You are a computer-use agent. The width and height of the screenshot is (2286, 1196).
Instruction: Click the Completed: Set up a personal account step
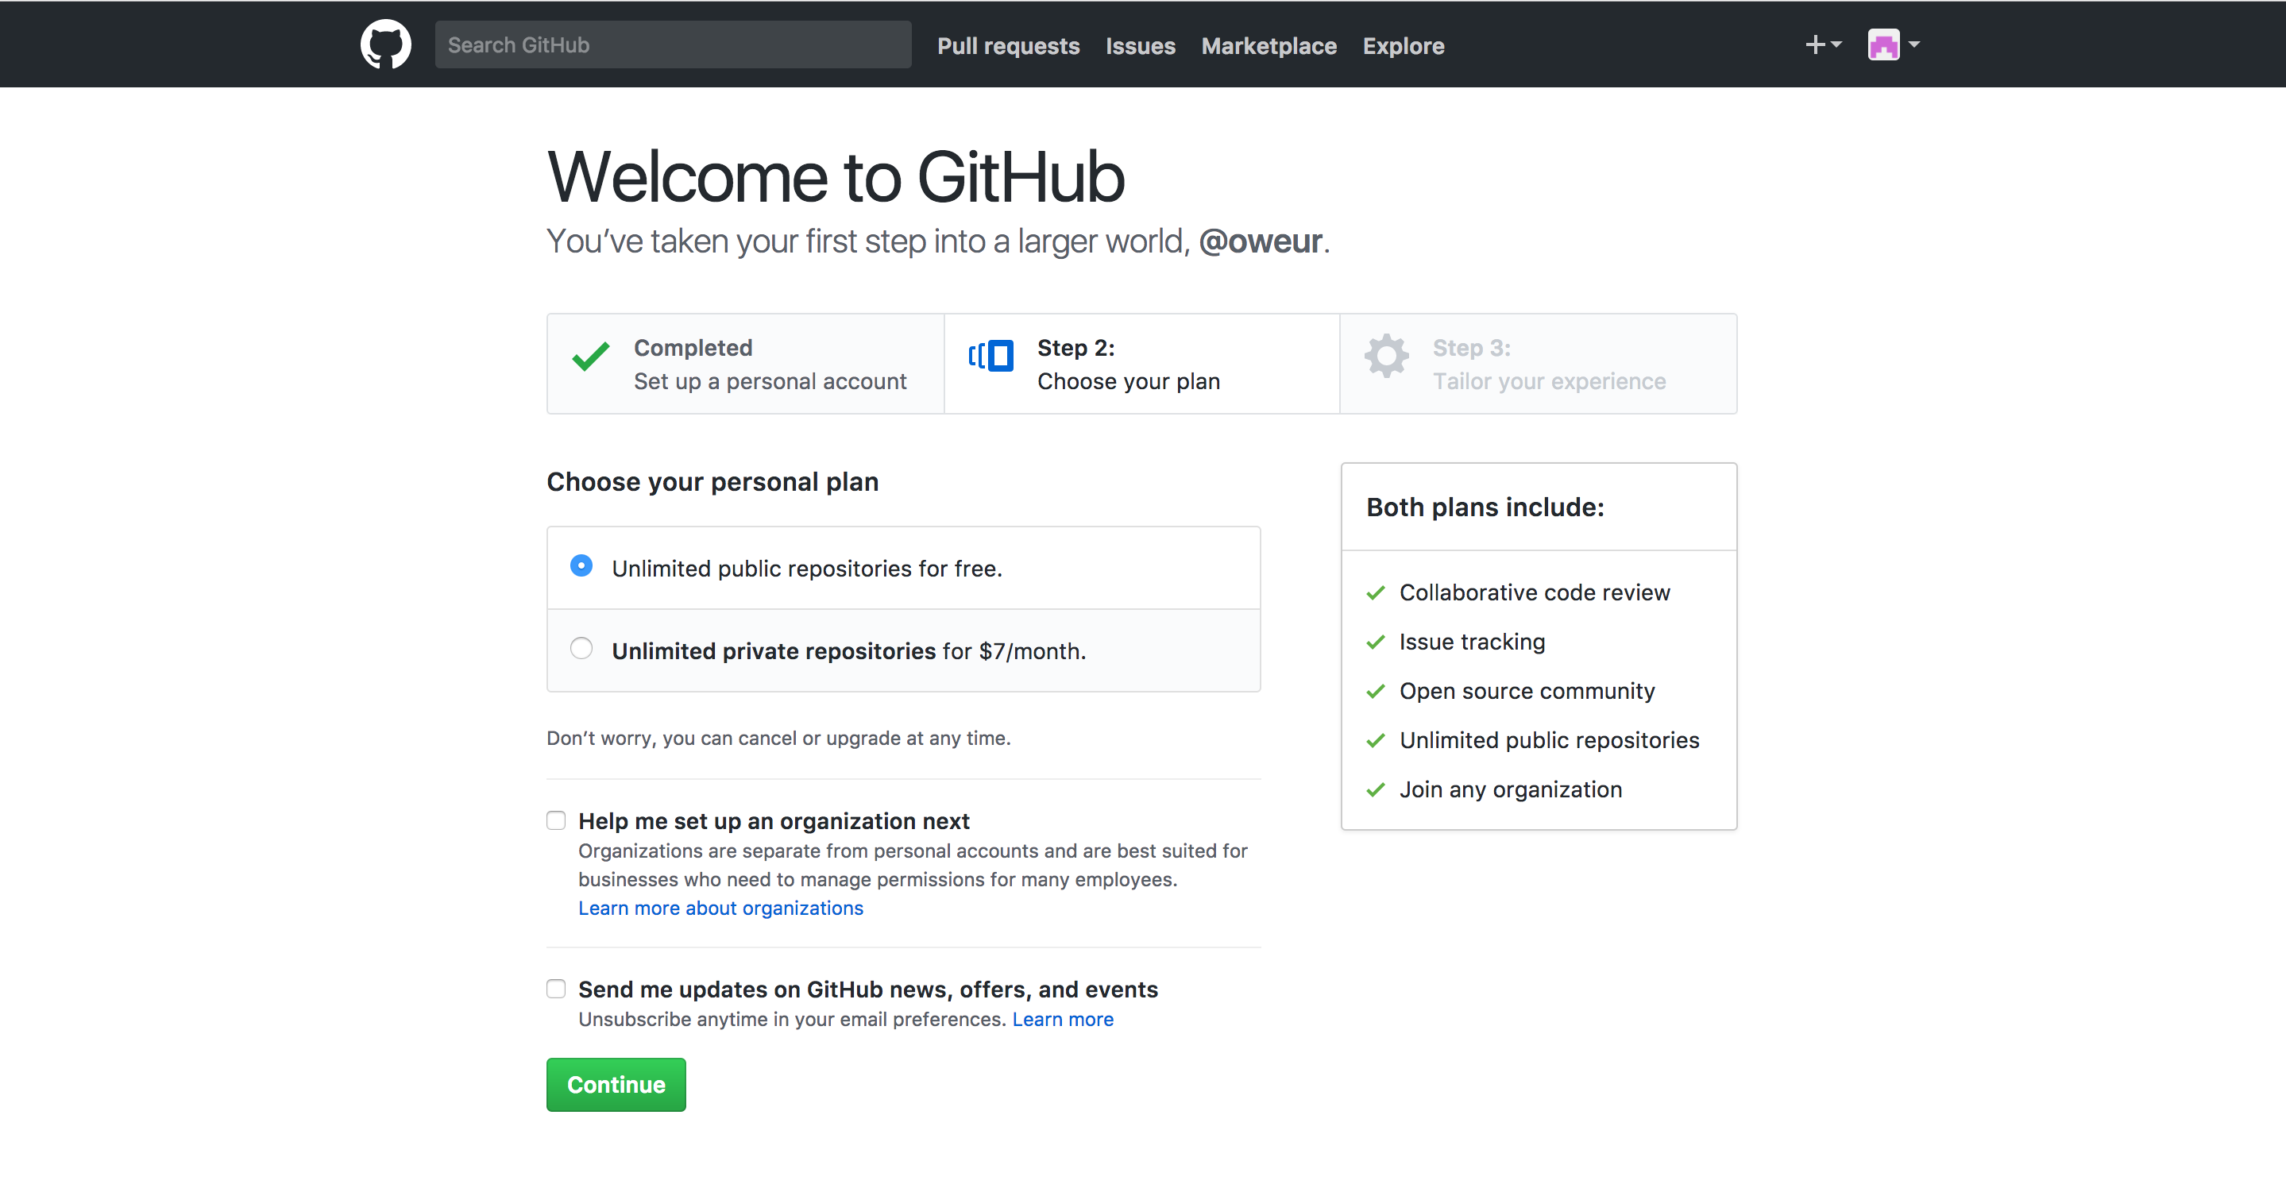pyautogui.click(x=745, y=364)
